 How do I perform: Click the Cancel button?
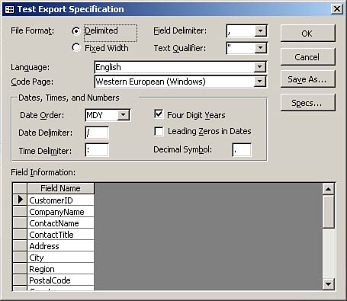[307, 56]
